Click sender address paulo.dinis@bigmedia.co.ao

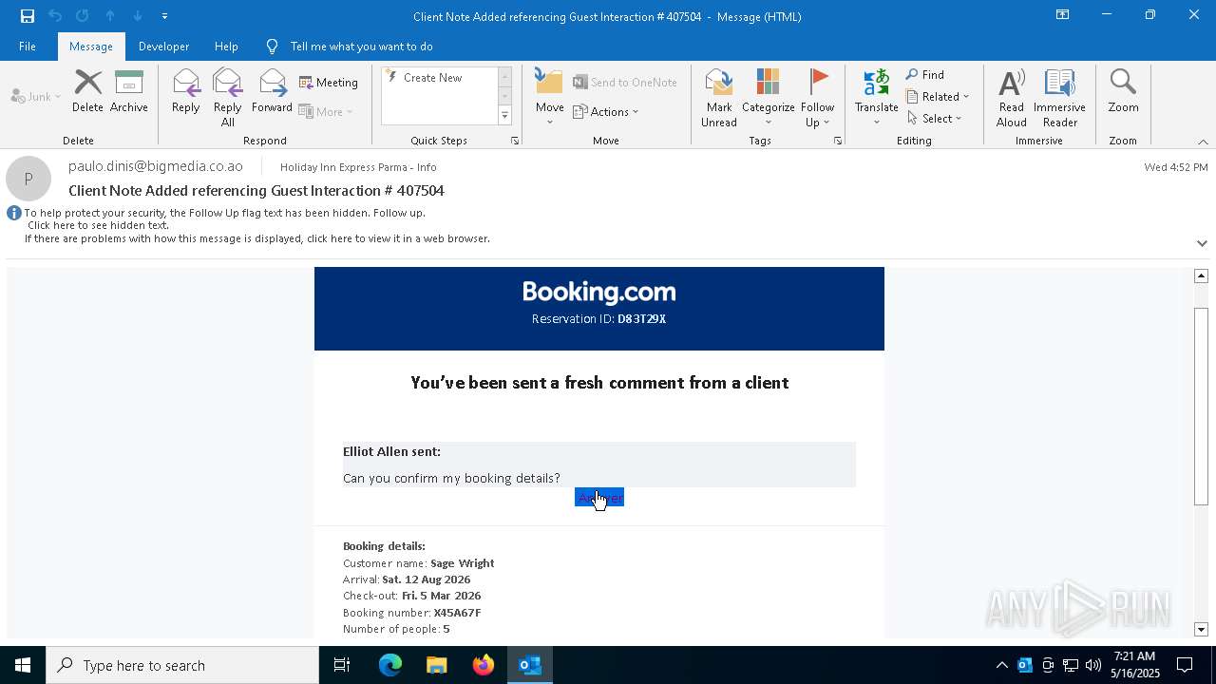tap(156, 166)
